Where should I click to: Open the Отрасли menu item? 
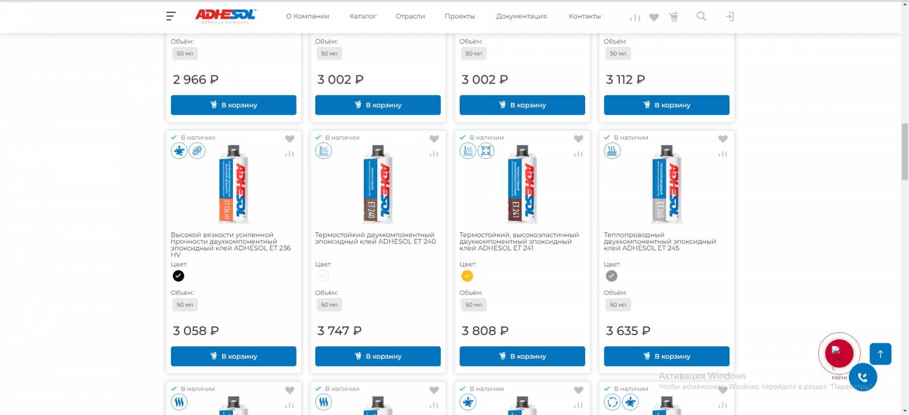(x=410, y=16)
